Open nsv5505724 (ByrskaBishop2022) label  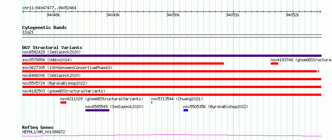(x=55, y=83)
